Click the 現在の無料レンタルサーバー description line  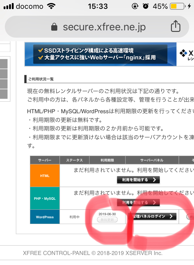103,91
